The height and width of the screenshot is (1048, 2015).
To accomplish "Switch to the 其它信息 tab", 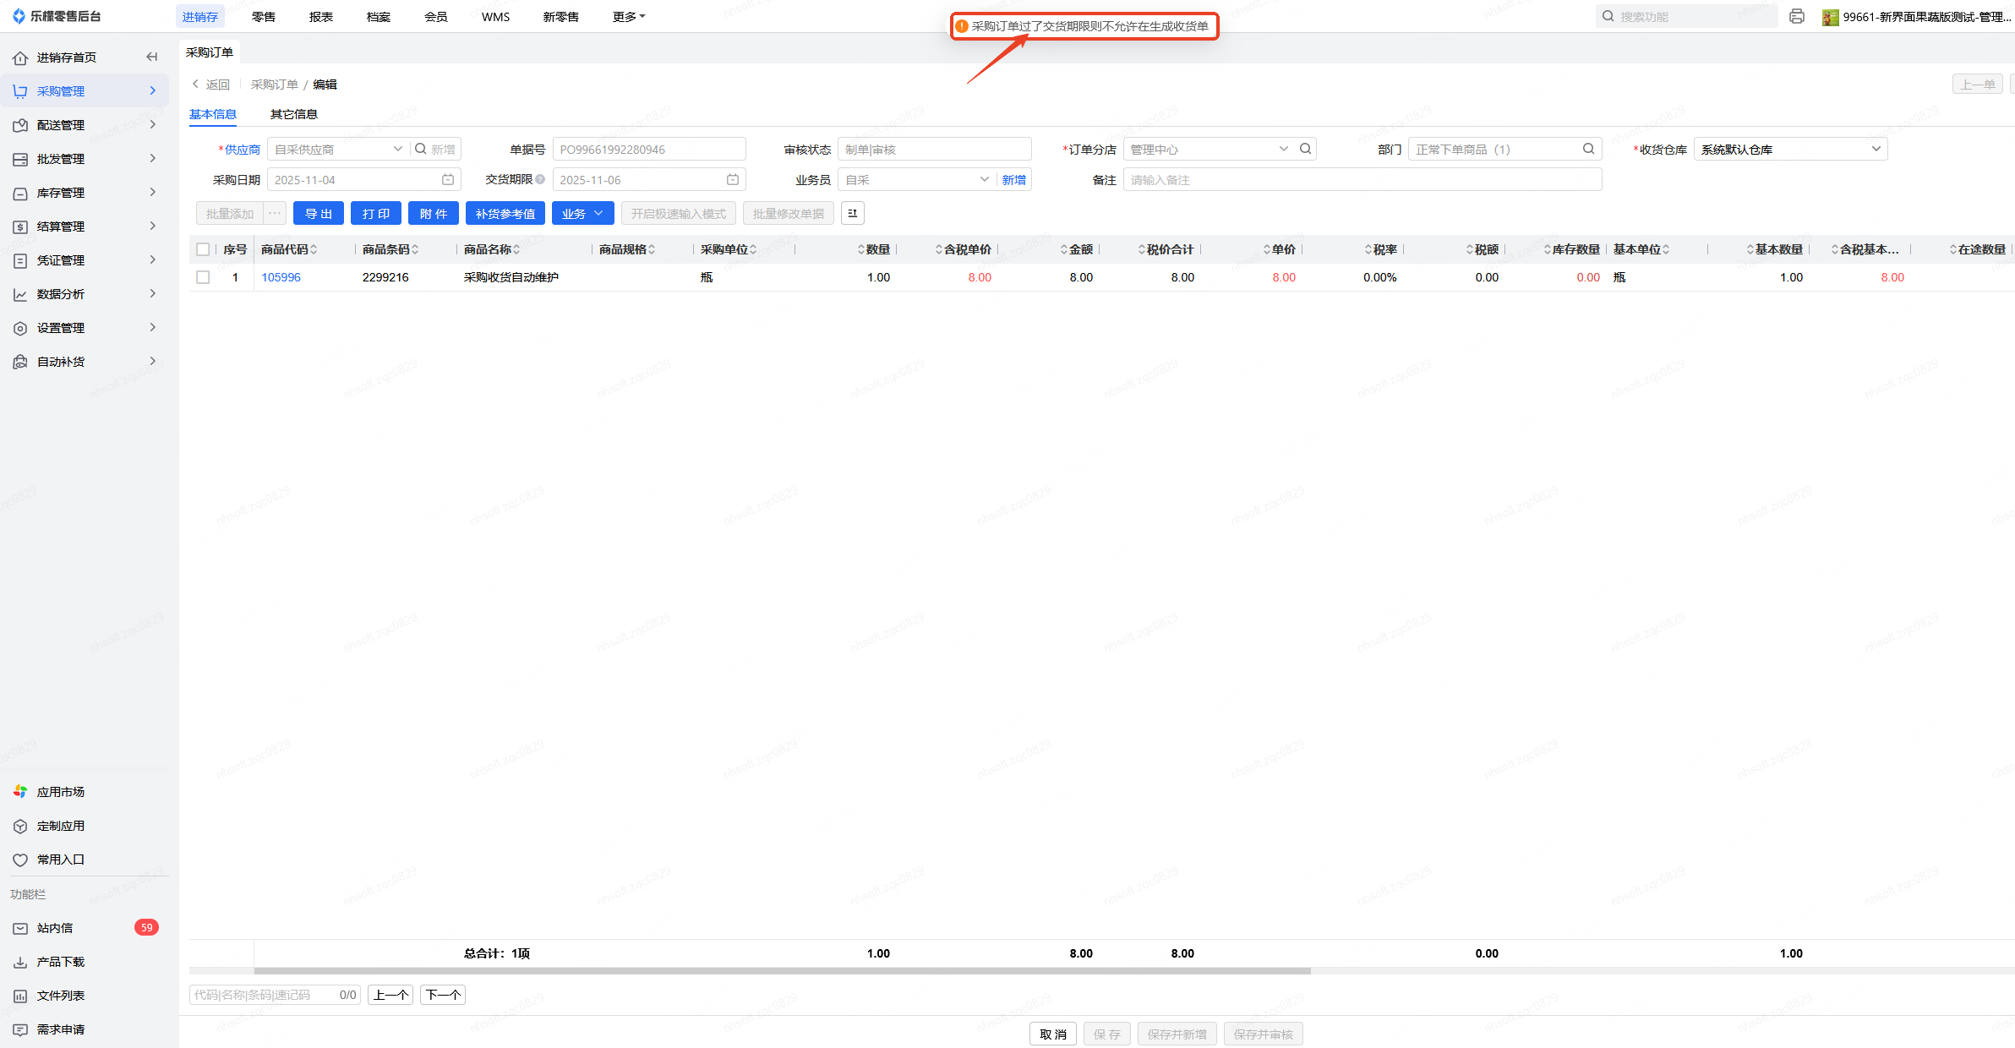I will coord(293,114).
